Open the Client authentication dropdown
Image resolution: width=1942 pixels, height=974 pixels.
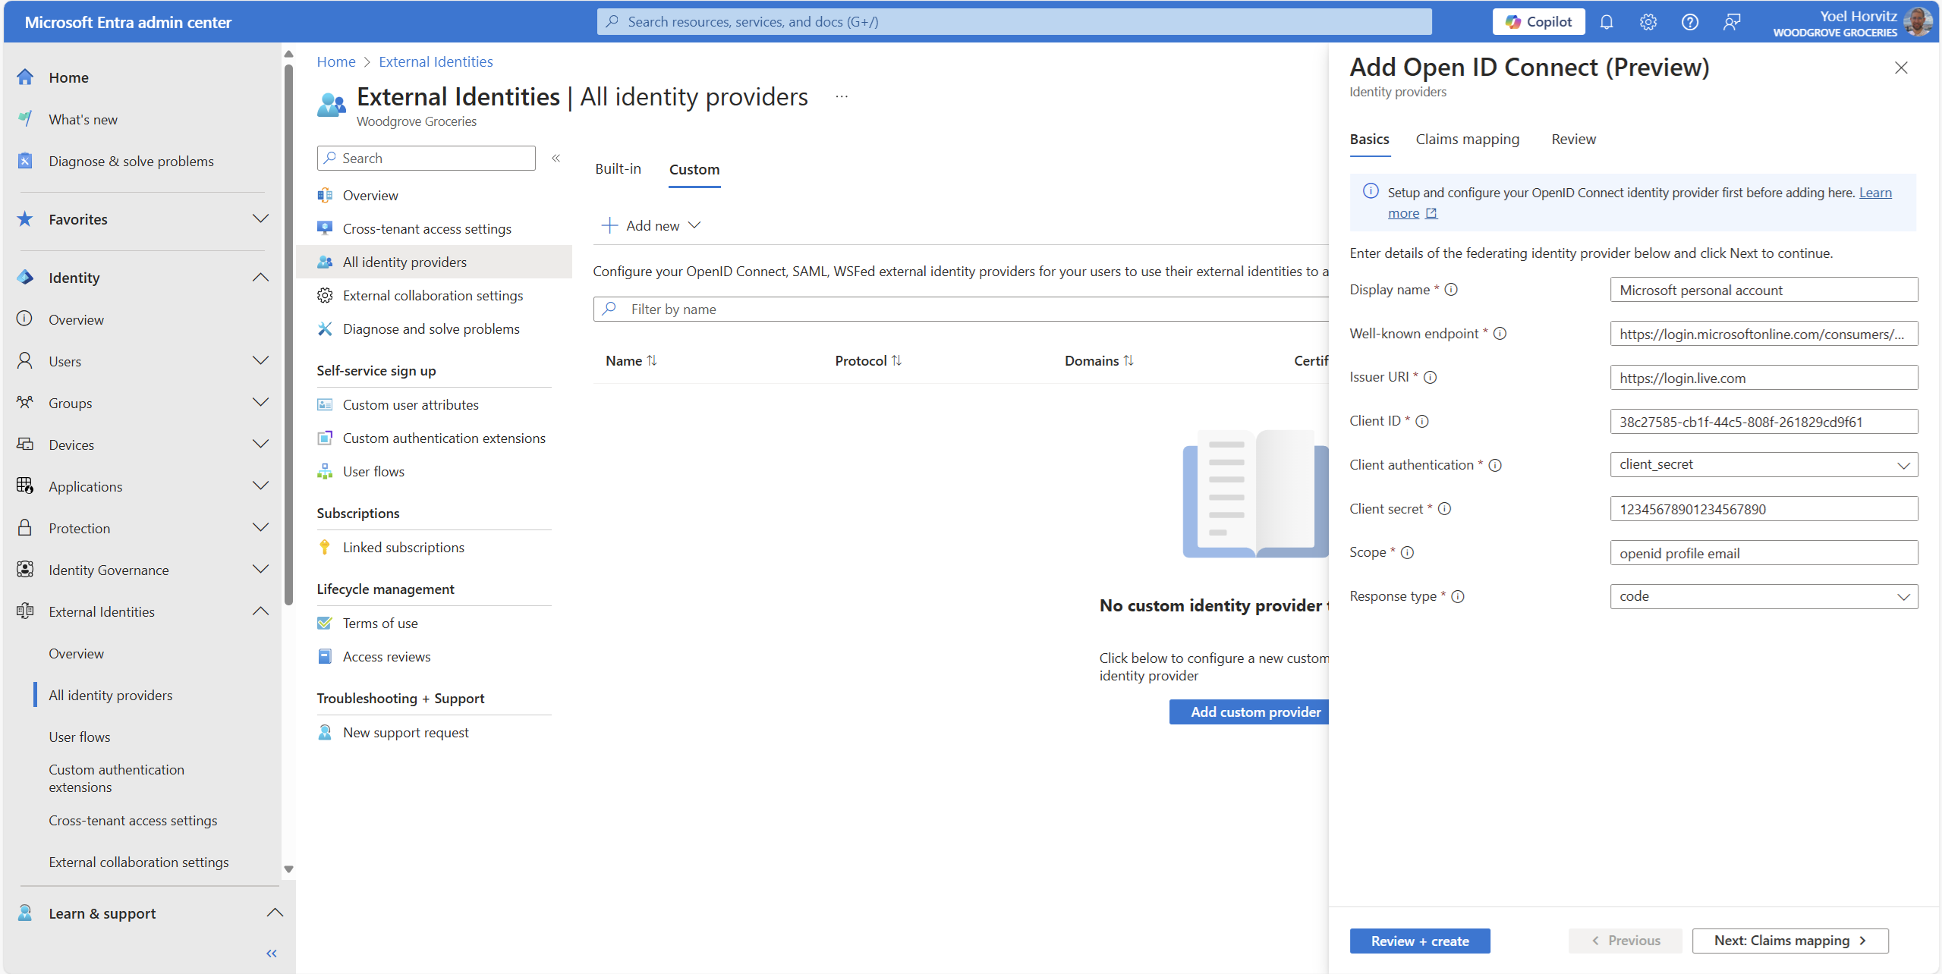point(1764,464)
